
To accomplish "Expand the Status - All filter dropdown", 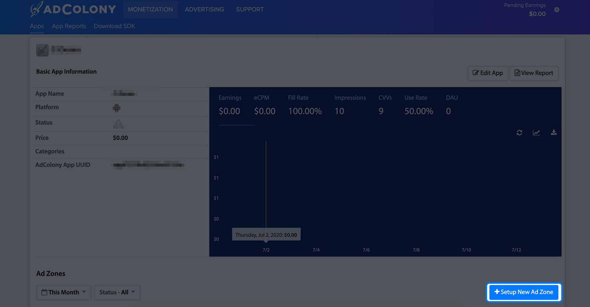I will (x=117, y=293).
